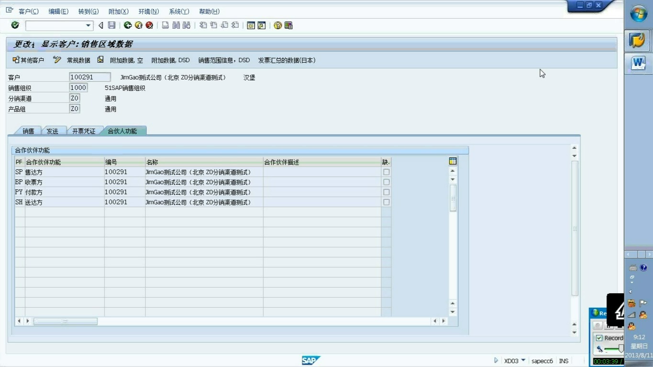Click the Last Page icon

pos(235,25)
